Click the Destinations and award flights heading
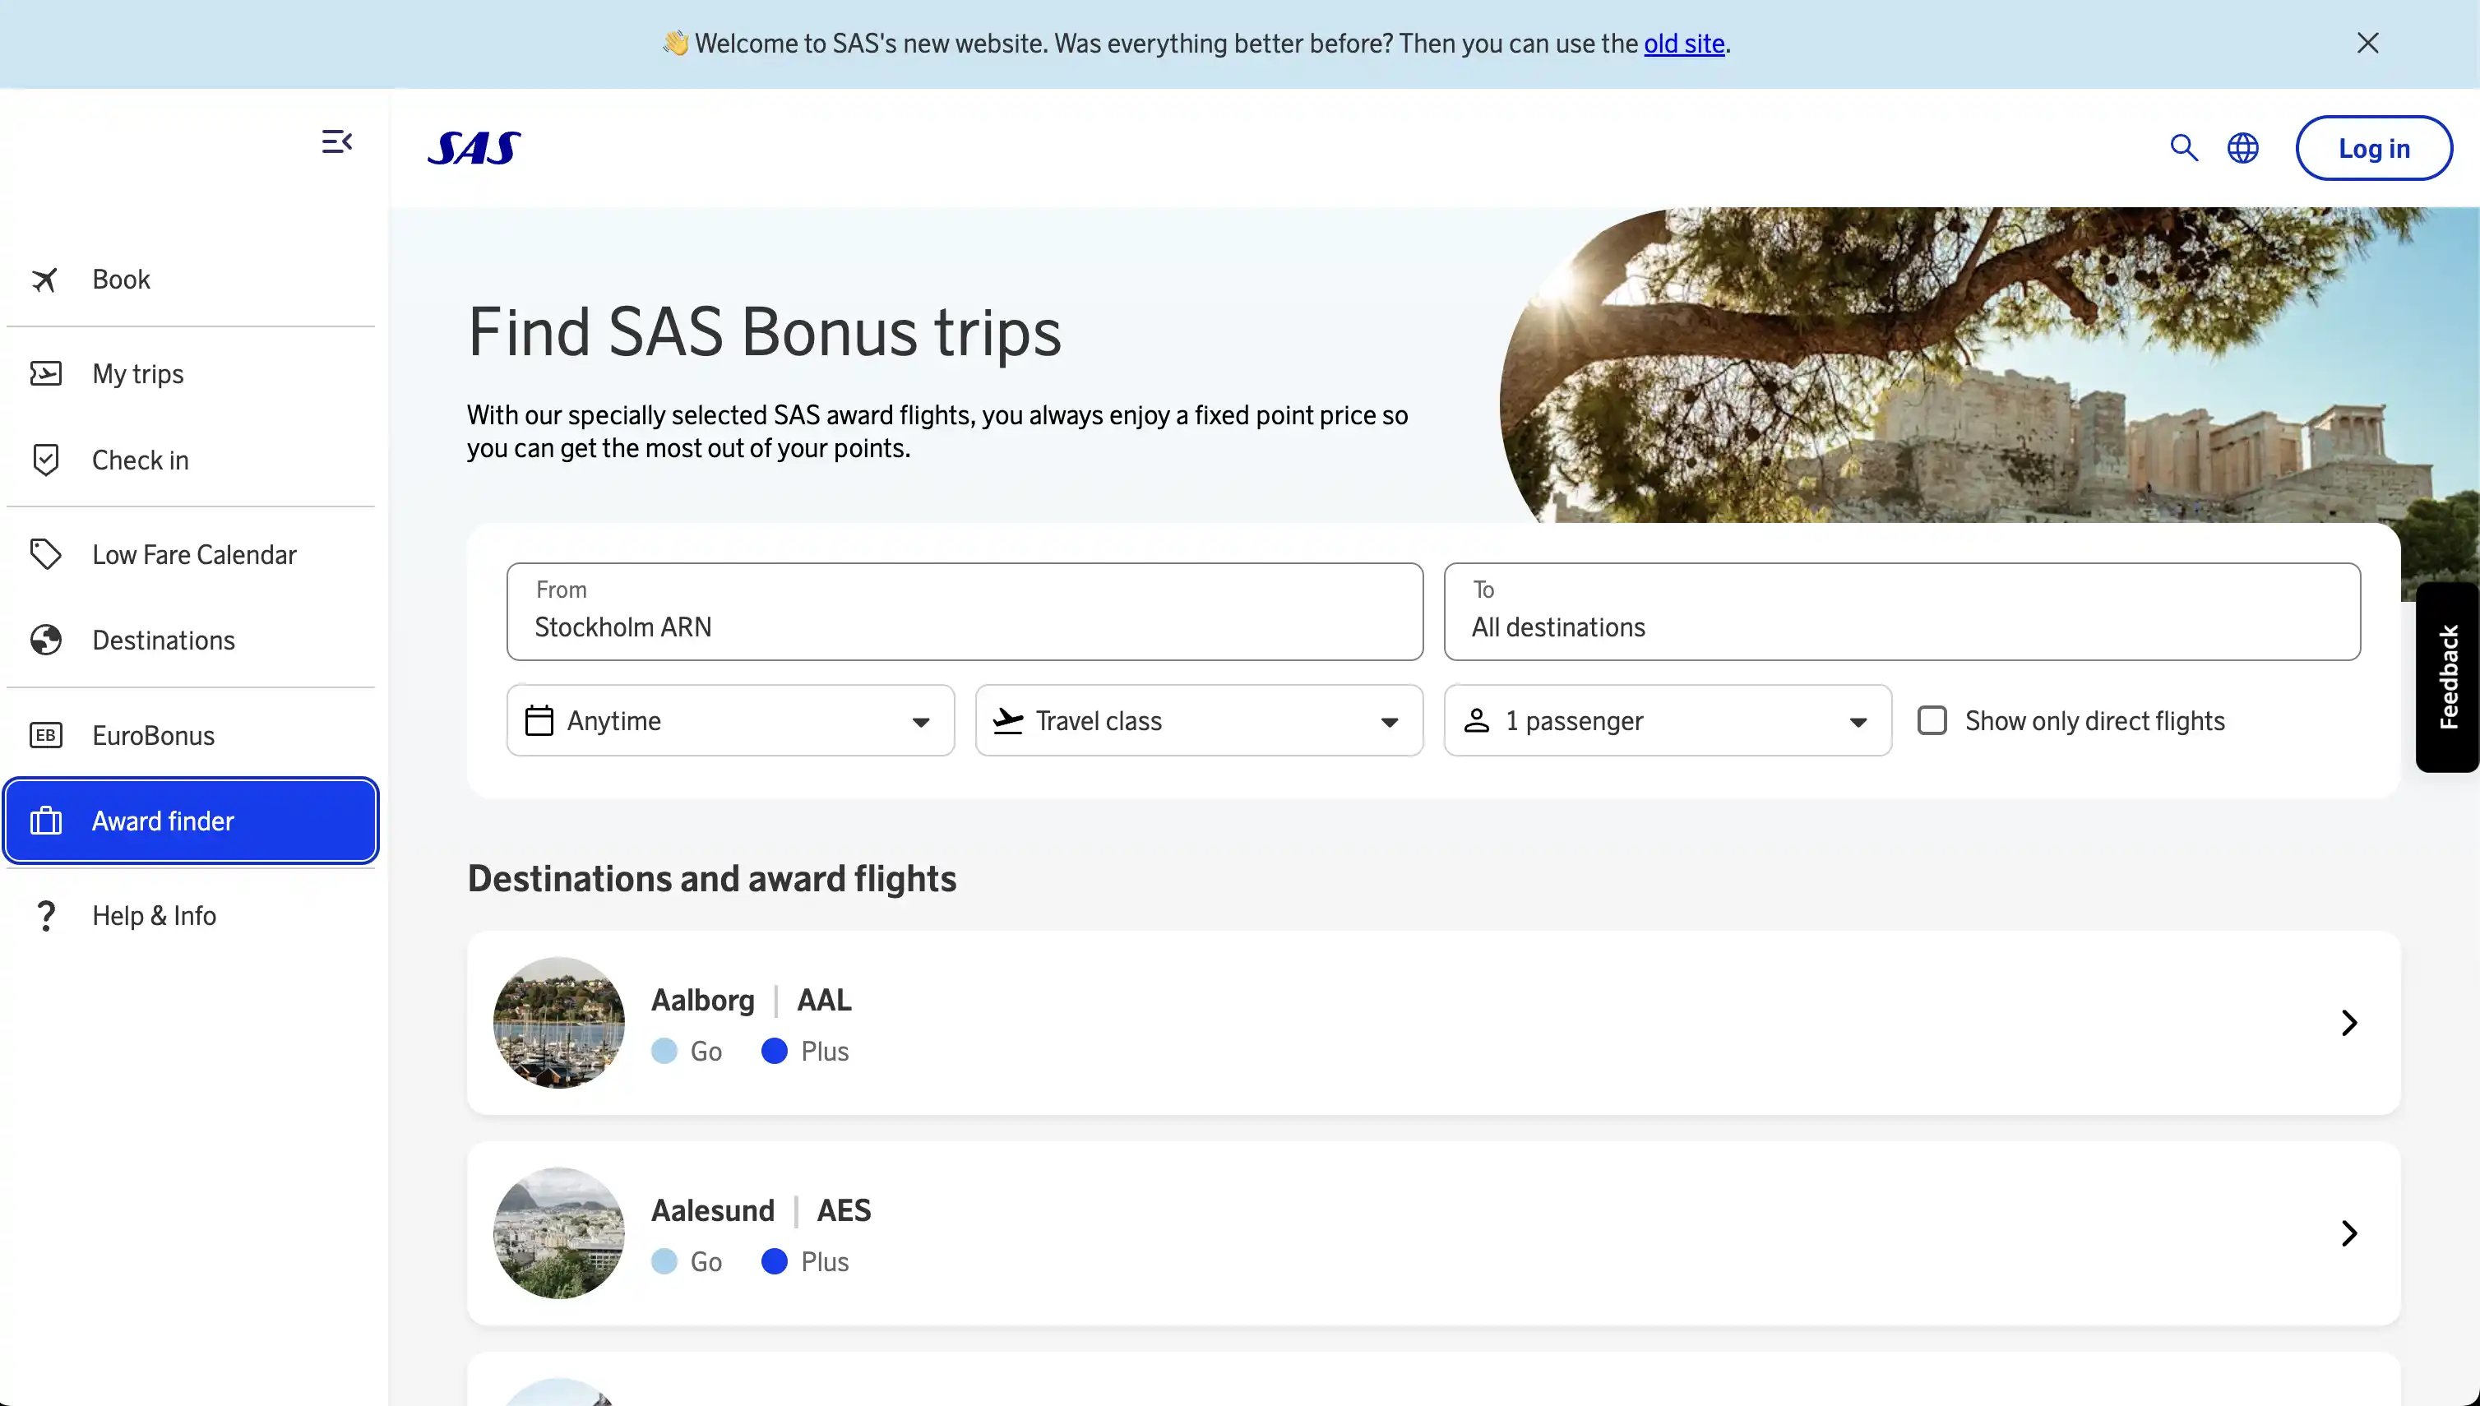The image size is (2480, 1406). click(712, 879)
